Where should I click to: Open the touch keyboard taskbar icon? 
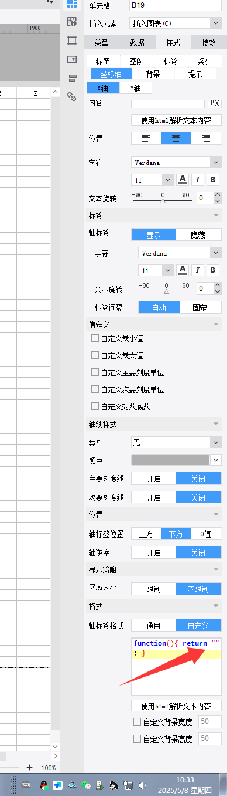26,784
